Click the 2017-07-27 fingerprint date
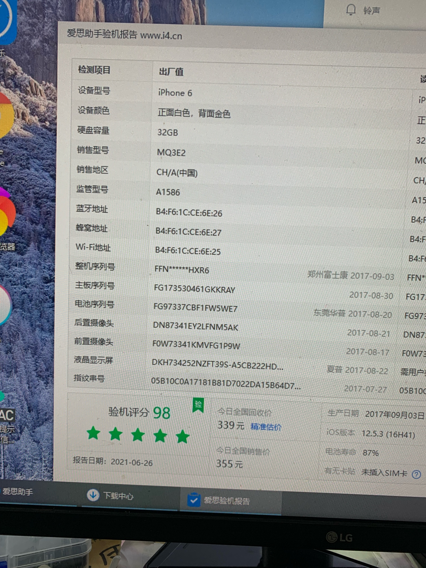426x568 pixels. point(365,389)
